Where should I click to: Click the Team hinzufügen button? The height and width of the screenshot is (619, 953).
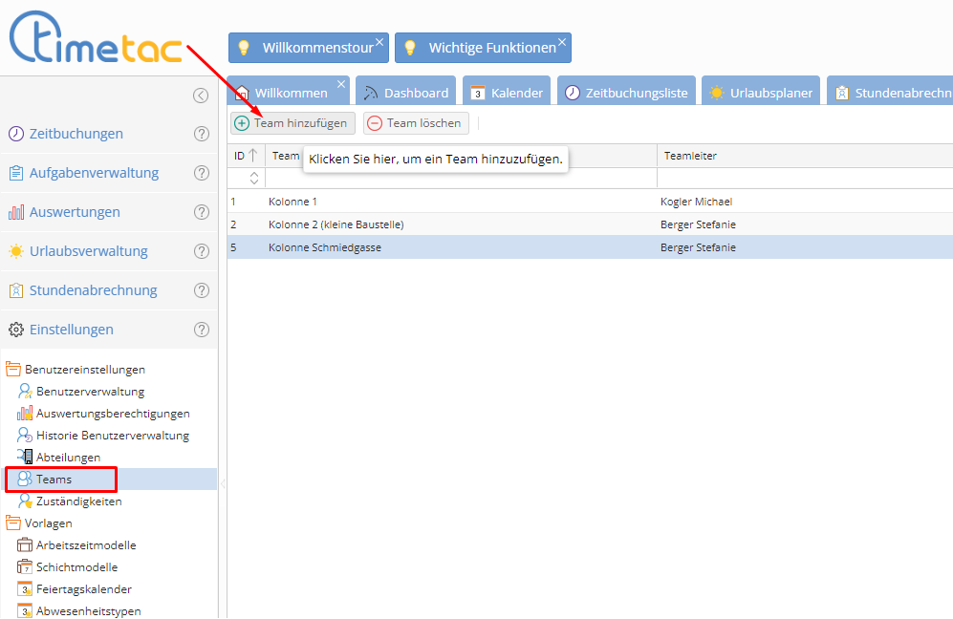pos(292,123)
